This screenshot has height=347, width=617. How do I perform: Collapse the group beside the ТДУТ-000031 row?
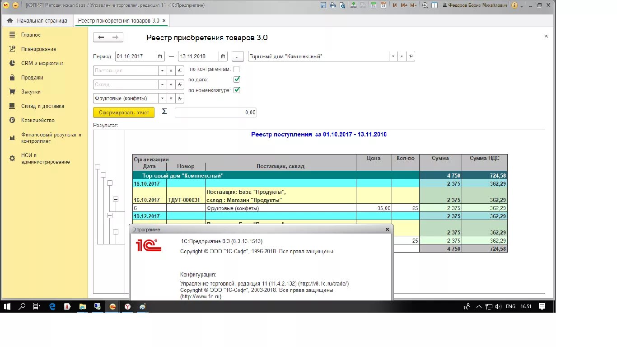click(x=116, y=199)
